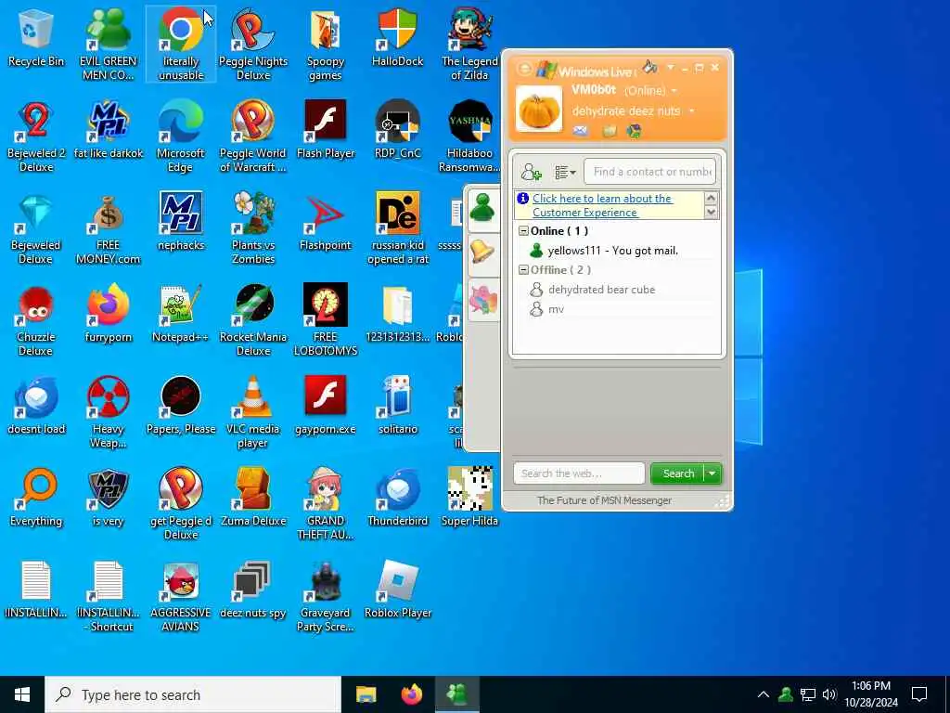950x713 pixels.
Task: Select the Papers, Please desktop icon
Action: coord(181,407)
